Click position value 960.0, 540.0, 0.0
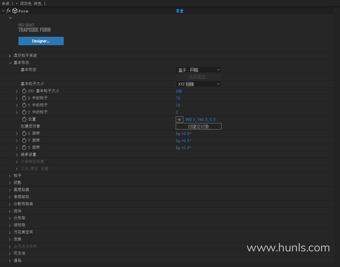Image resolution: width=340 pixels, height=267 pixels. [200, 119]
